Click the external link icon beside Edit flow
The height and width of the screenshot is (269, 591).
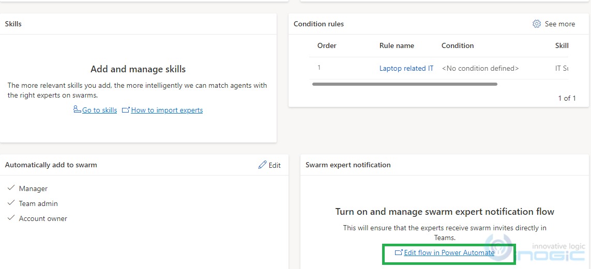[399, 253]
